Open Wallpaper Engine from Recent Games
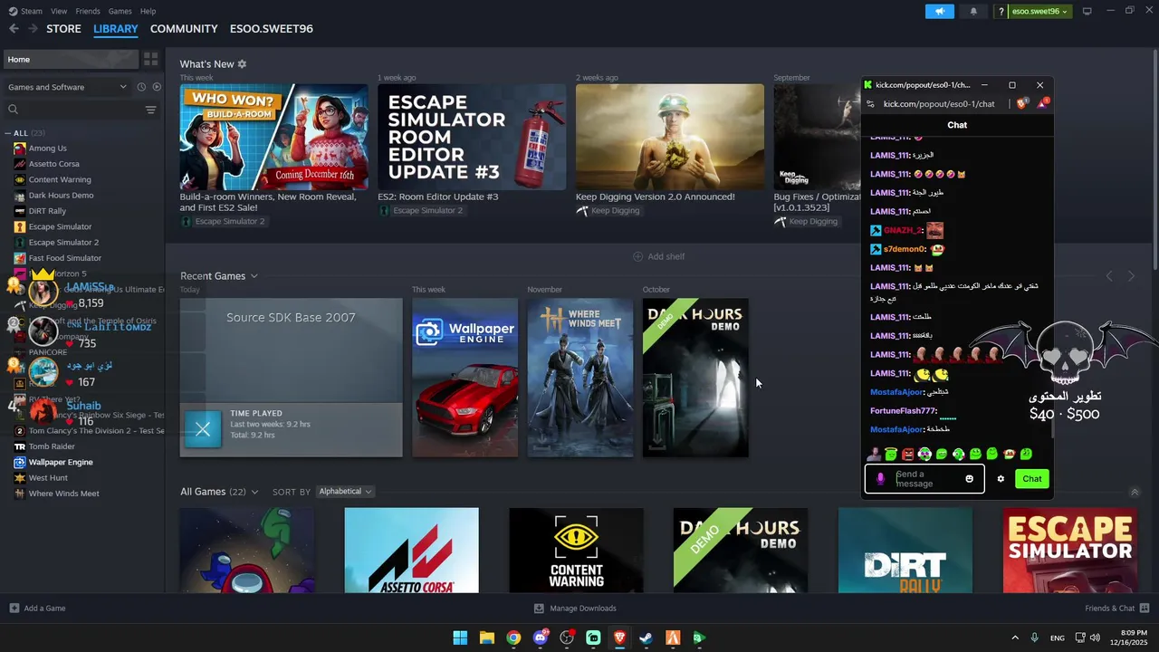The height and width of the screenshot is (652, 1159). pyautogui.click(x=465, y=378)
